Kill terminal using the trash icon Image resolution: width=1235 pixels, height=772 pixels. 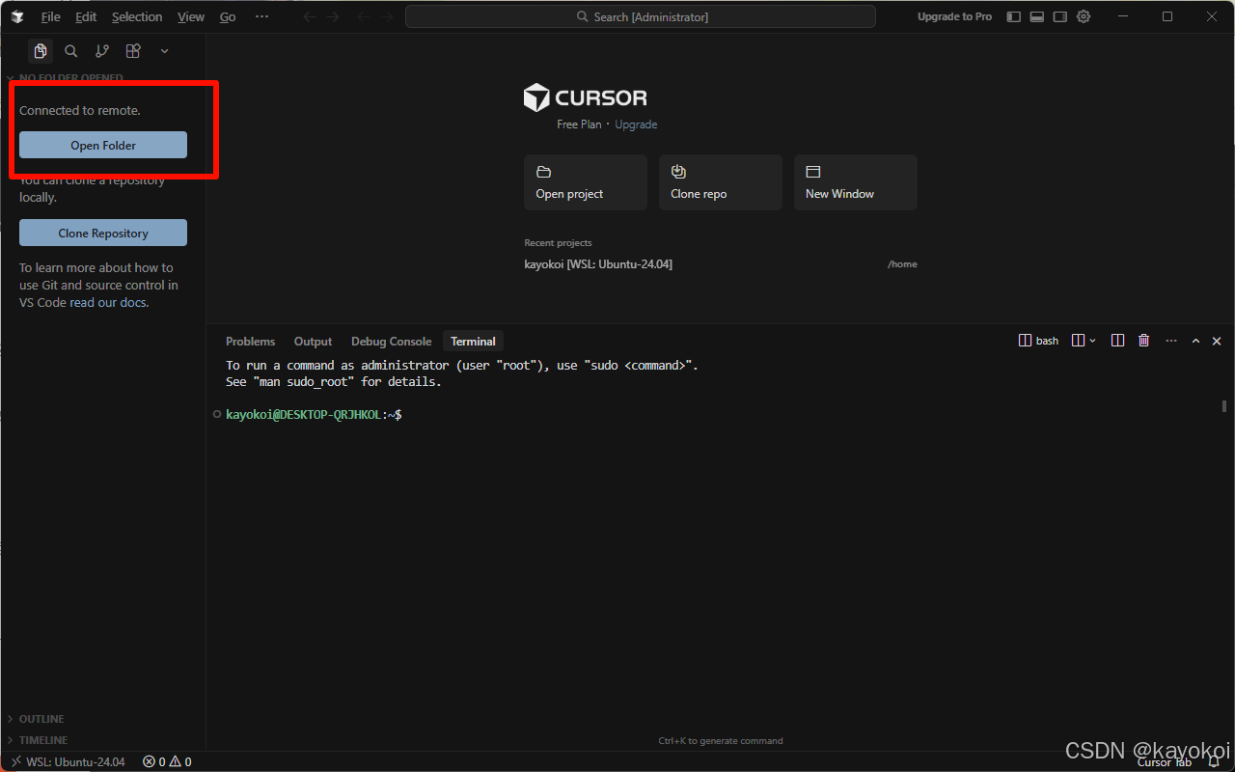tap(1144, 341)
